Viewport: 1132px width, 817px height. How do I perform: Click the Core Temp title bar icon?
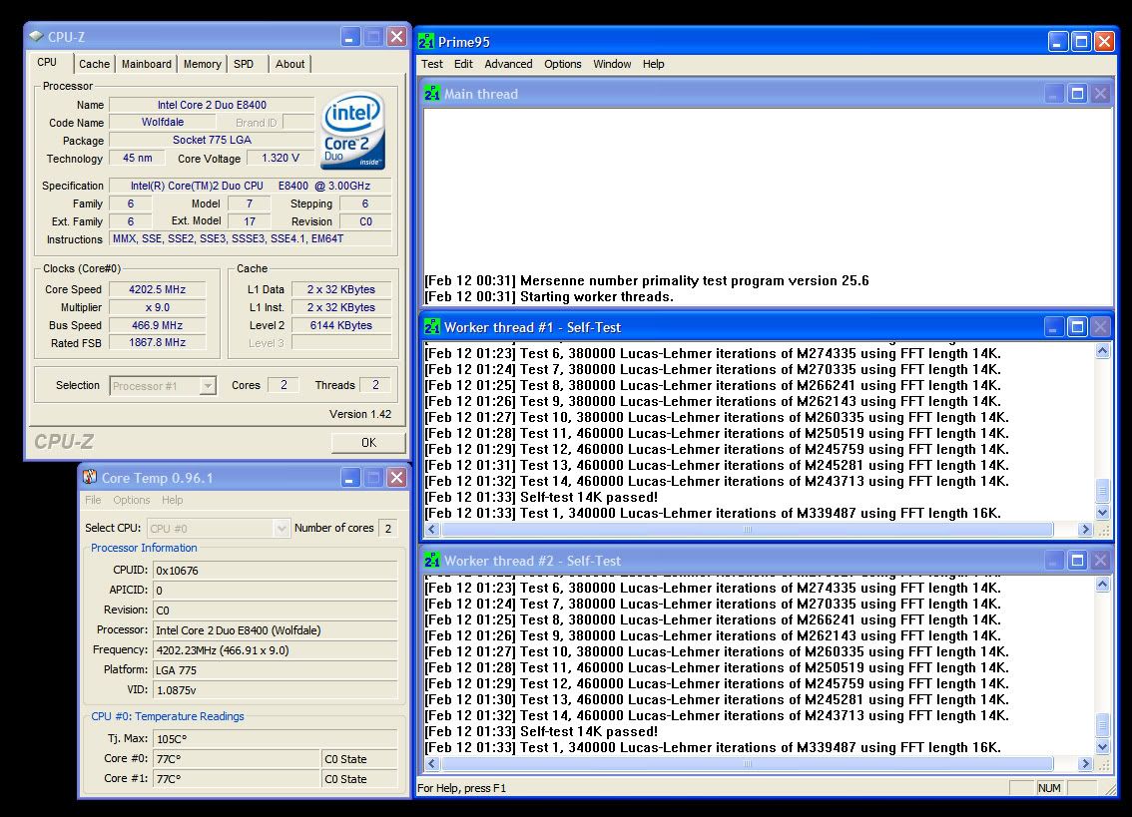tap(90, 477)
